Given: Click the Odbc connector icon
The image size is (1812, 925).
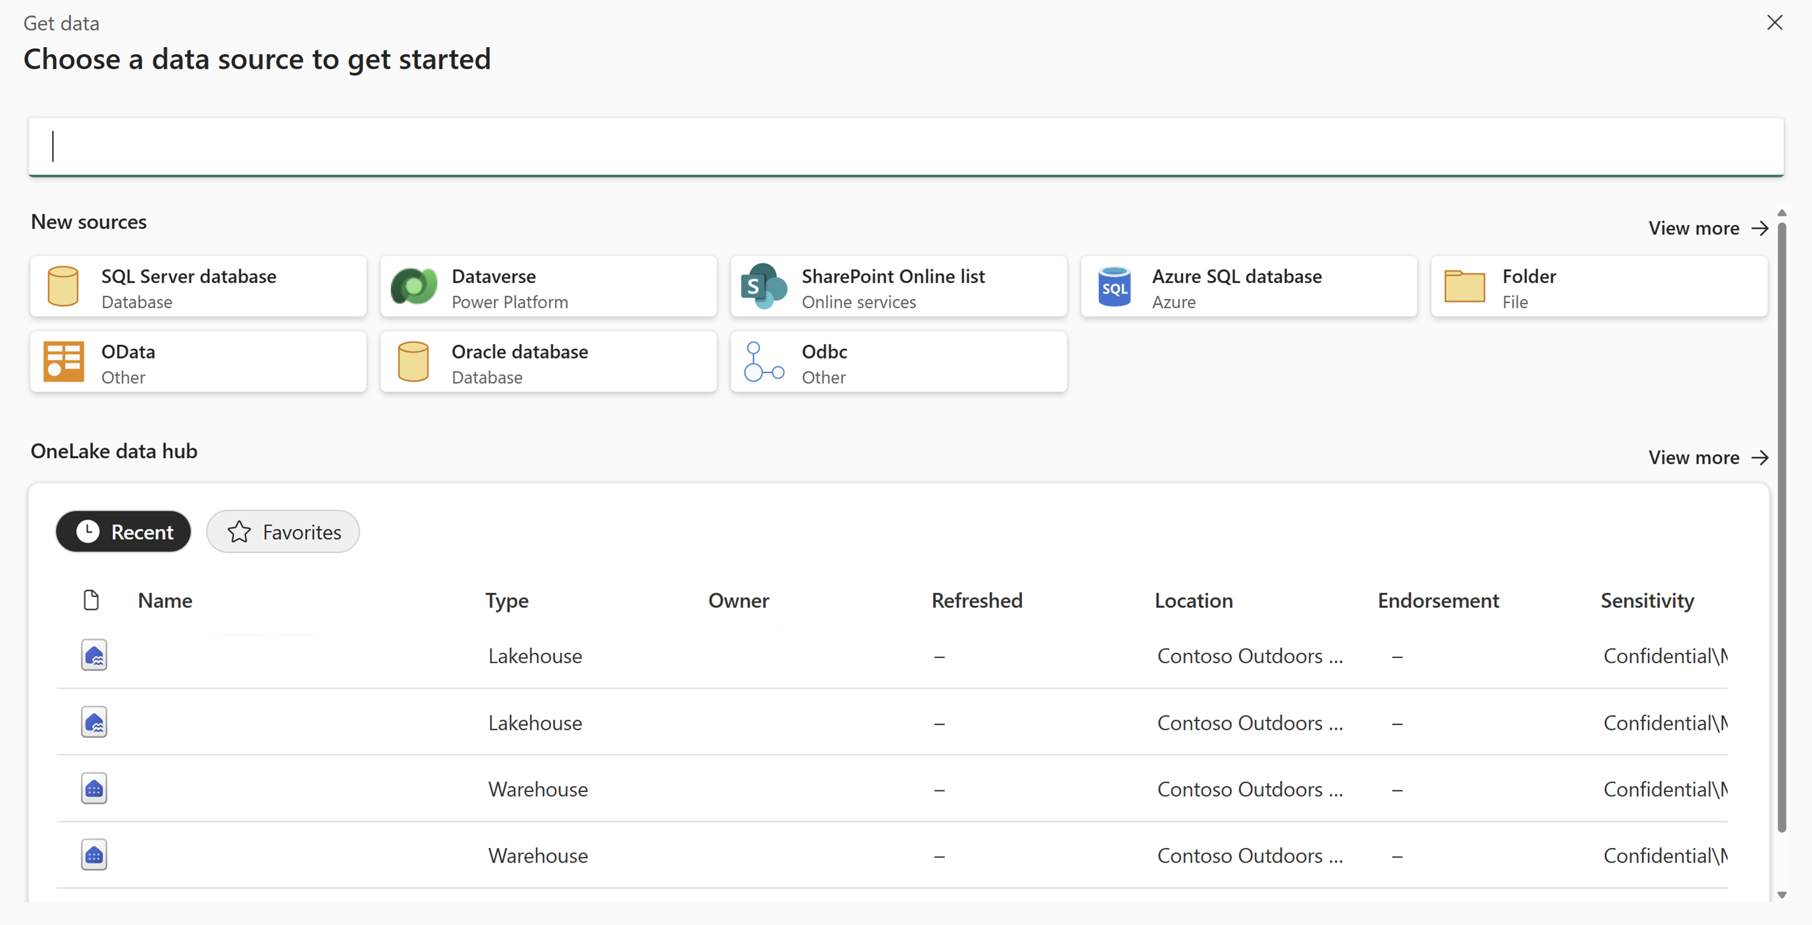Looking at the screenshot, I should pos(764,362).
